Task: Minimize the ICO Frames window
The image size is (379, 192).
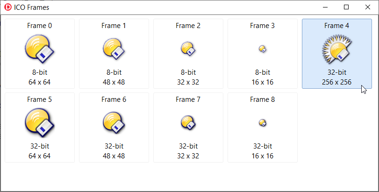Action: [325, 7]
